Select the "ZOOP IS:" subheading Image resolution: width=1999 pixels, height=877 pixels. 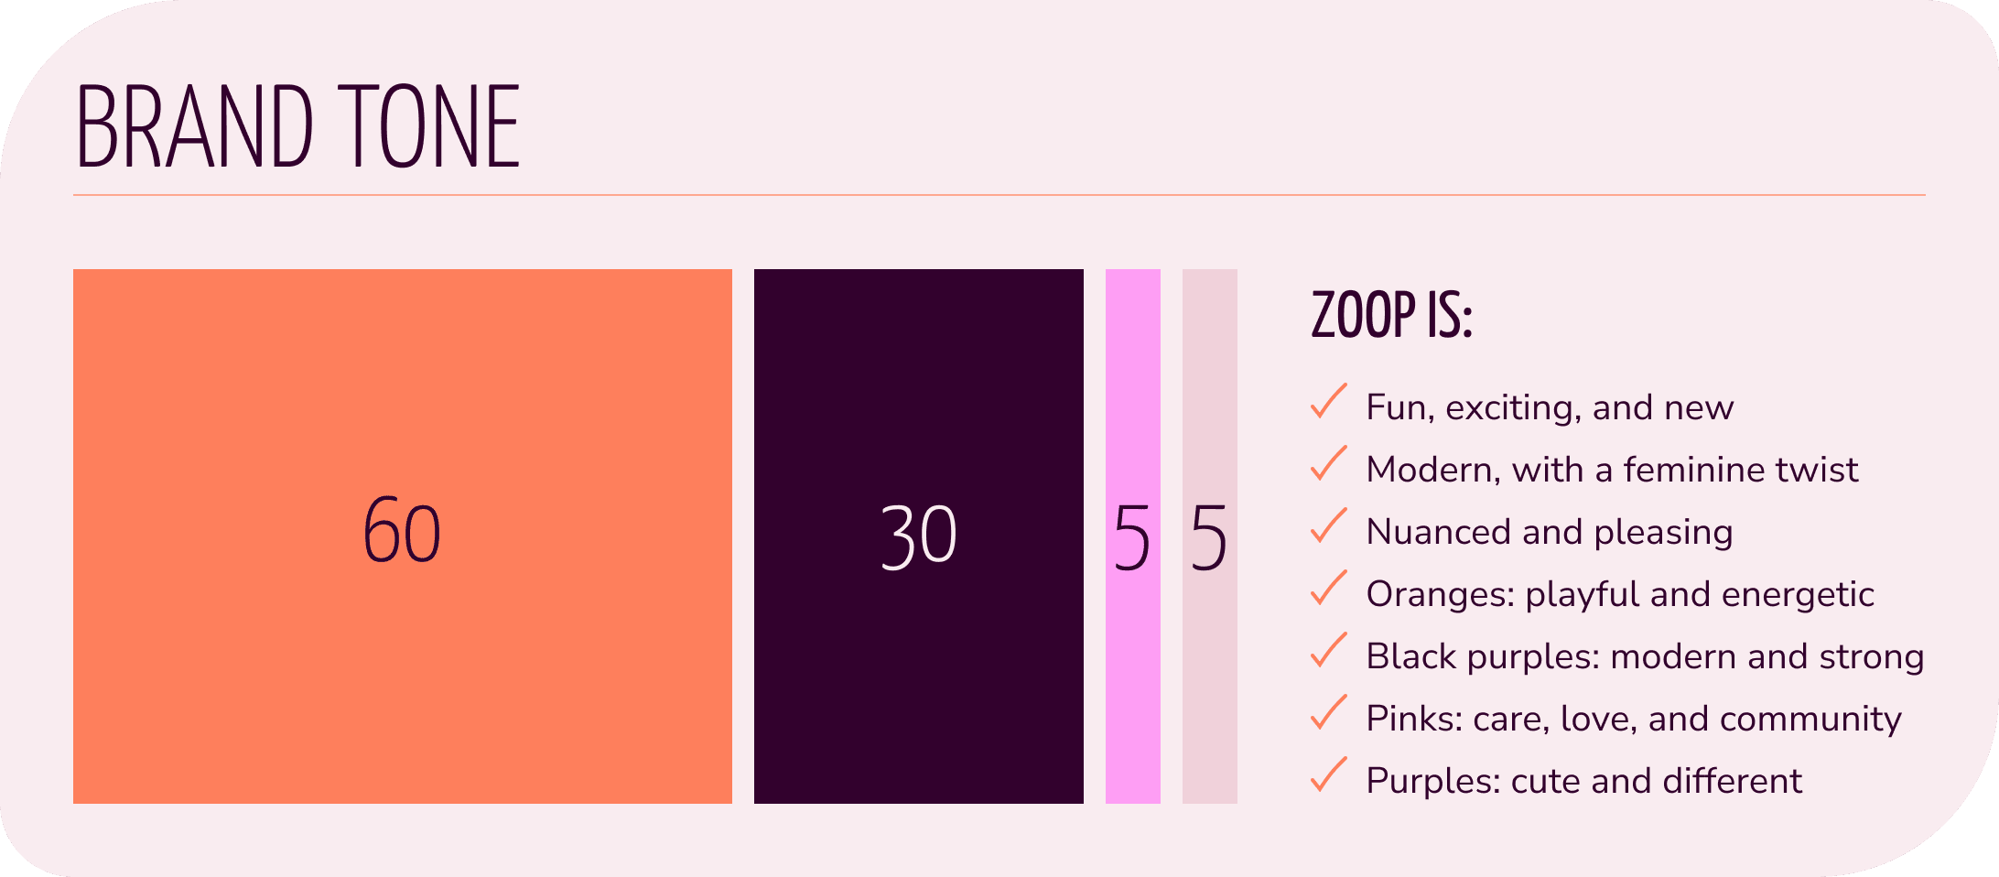[x=1391, y=315]
